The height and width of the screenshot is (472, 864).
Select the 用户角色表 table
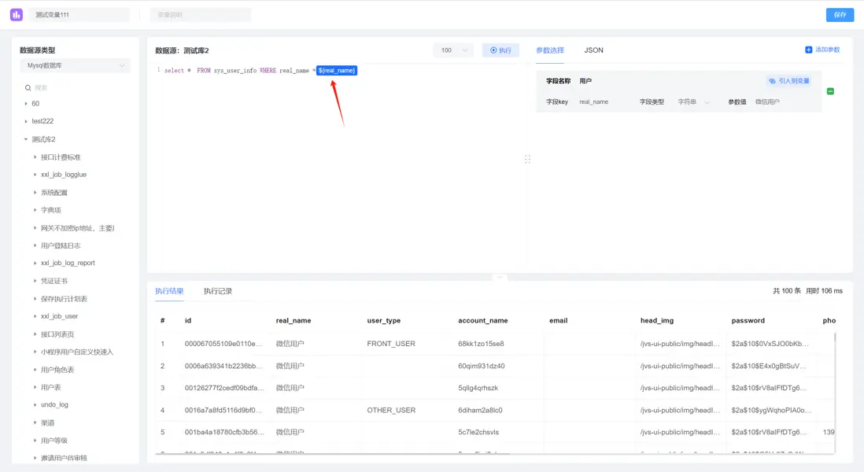tap(57, 370)
